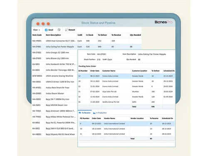Select sales order 31 for Vijay Sales Pvt Ltd
208x156 pixels.
(x=126, y=92)
